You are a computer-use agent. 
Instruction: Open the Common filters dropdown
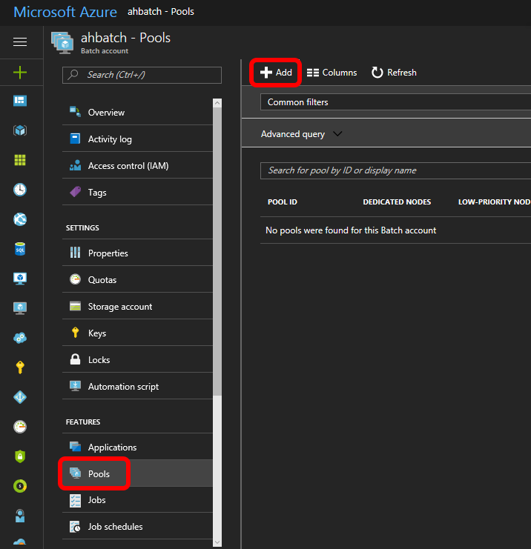pos(395,102)
